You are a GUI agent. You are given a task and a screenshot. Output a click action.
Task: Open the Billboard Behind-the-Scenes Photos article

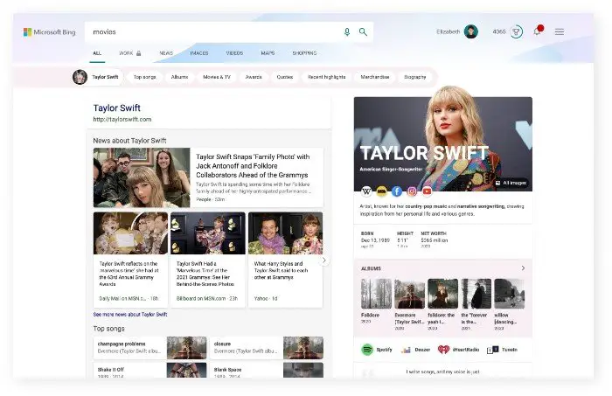[208, 260]
